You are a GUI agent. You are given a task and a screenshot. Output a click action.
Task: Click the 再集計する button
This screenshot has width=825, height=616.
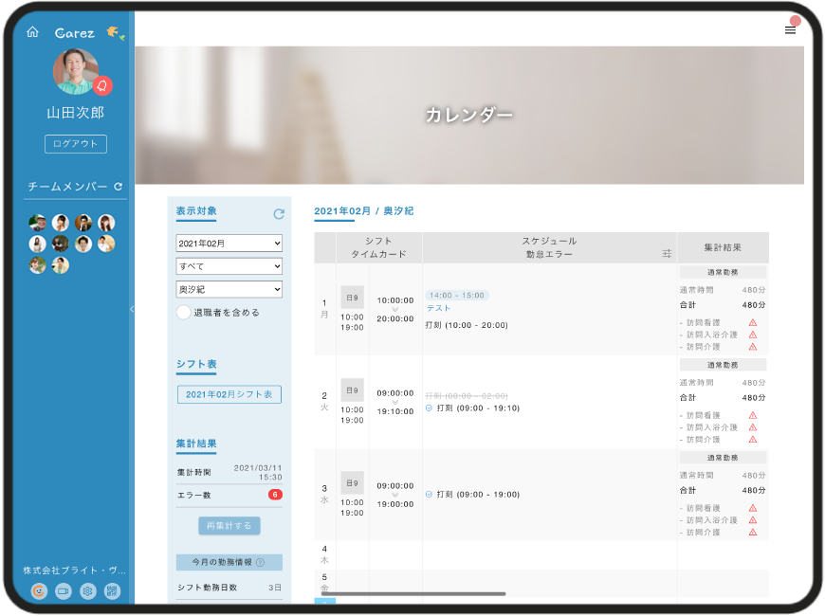(x=229, y=525)
